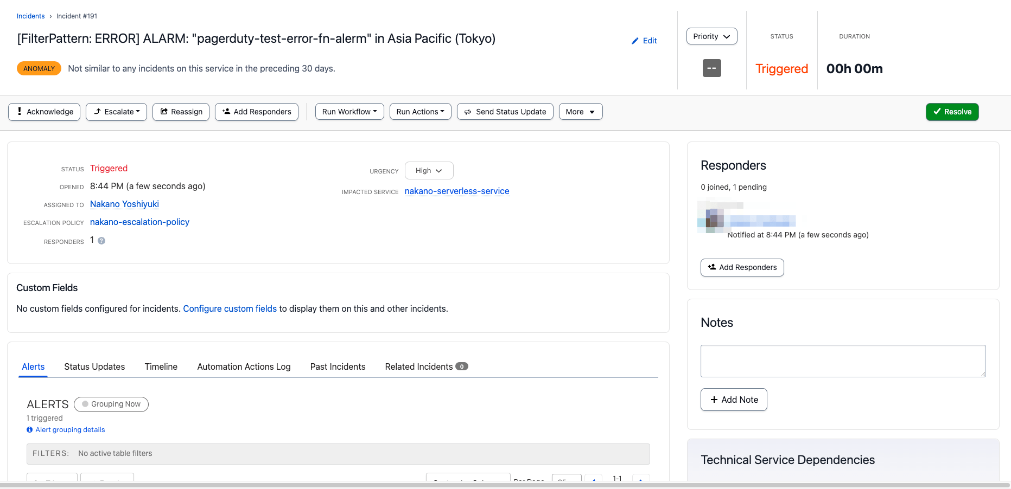The width and height of the screenshot is (1011, 489).
Task: Switch to the Status Updates tab
Action: click(94, 366)
